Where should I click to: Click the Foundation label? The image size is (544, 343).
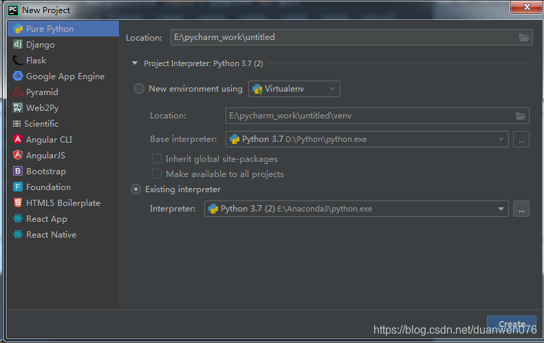pos(48,187)
